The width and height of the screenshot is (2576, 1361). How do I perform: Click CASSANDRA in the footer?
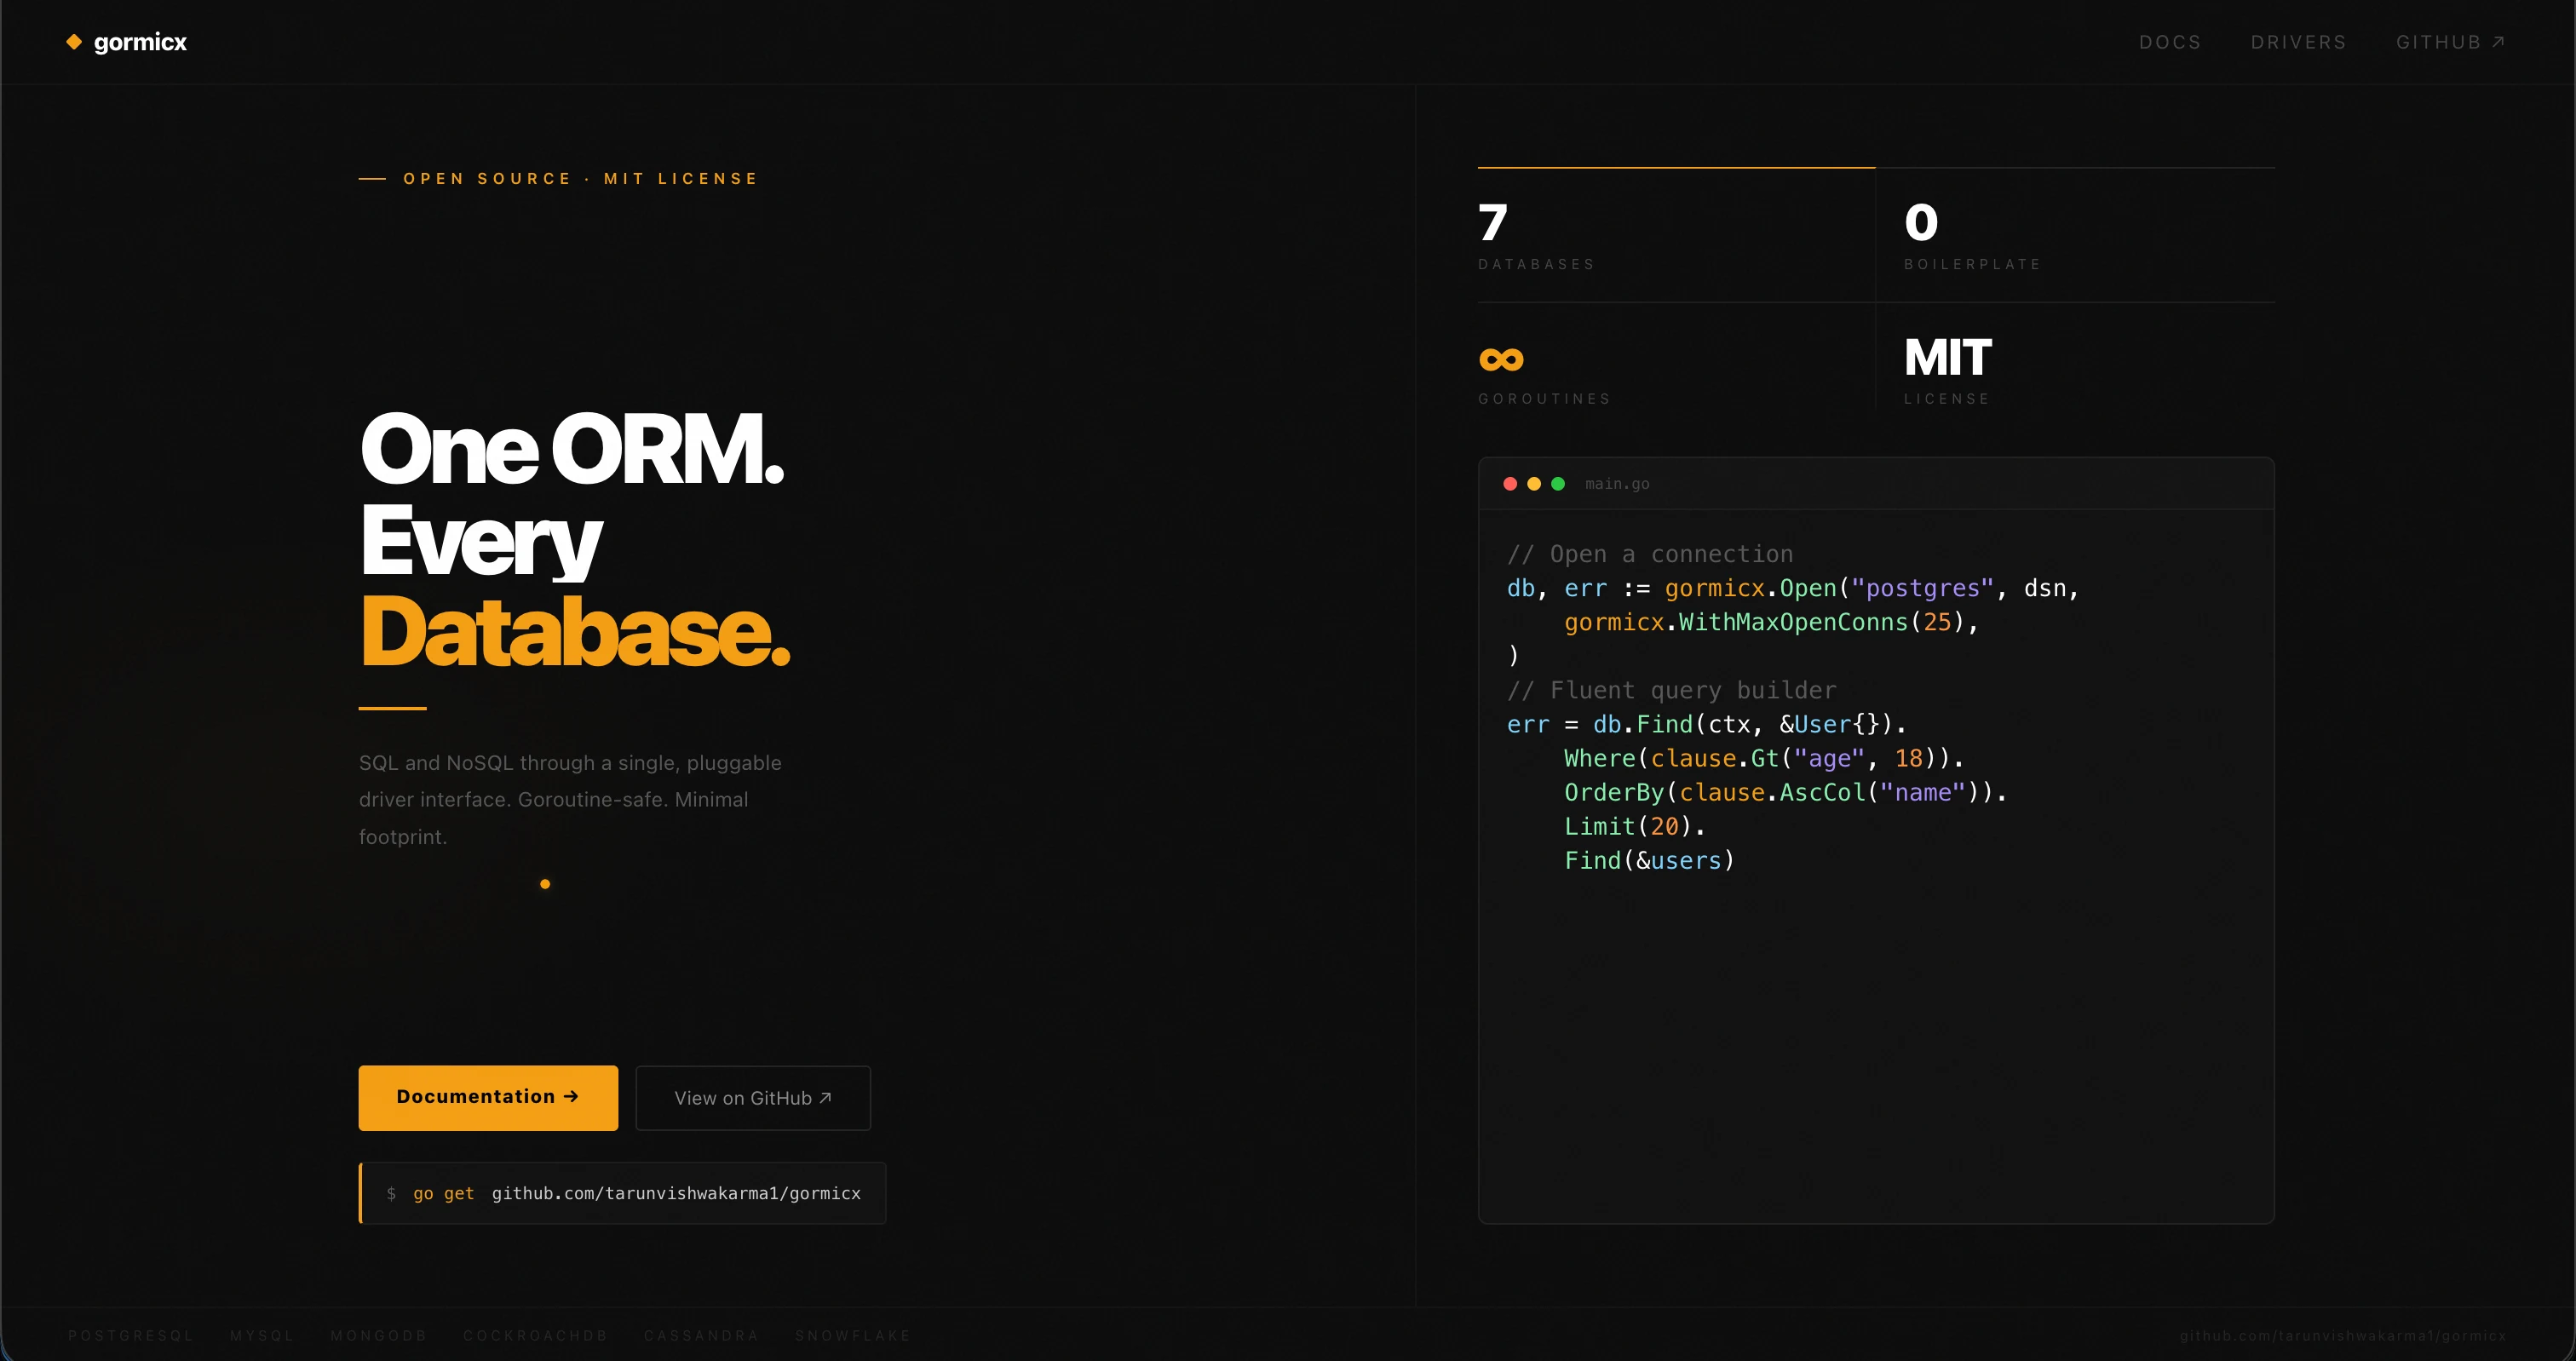701,1335
